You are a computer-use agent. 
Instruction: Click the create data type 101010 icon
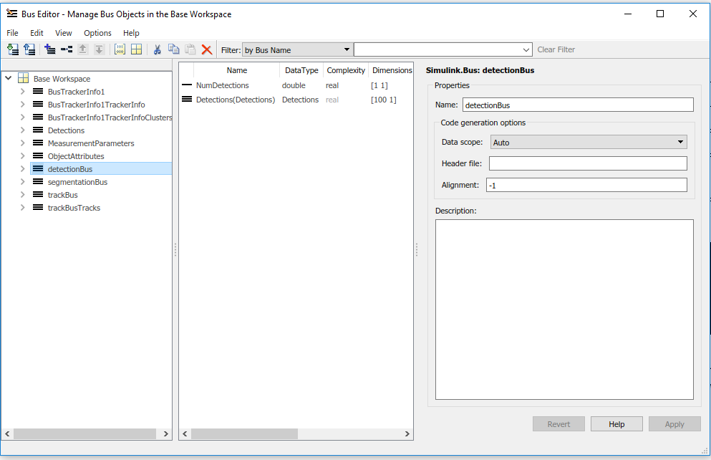point(120,49)
